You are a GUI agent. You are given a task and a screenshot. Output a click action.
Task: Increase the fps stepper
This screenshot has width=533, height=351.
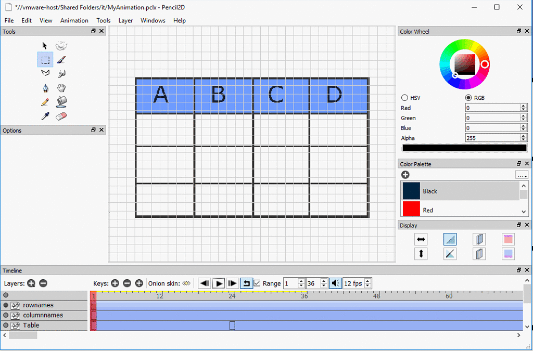click(x=367, y=281)
